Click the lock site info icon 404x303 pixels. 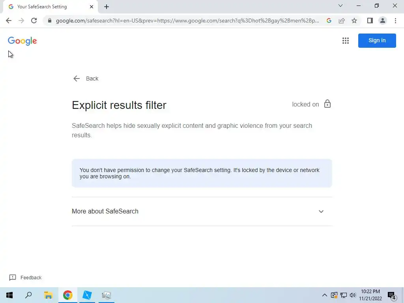tap(50, 21)
